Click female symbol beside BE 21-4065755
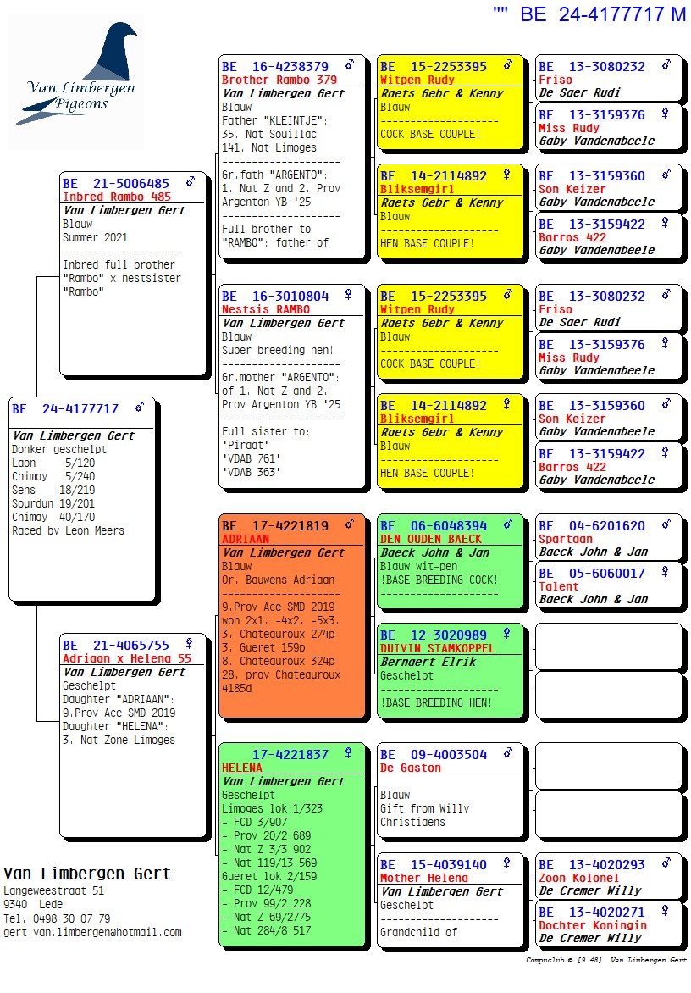The width and height of the screenshot is (691, 993). tap(190, 644)
